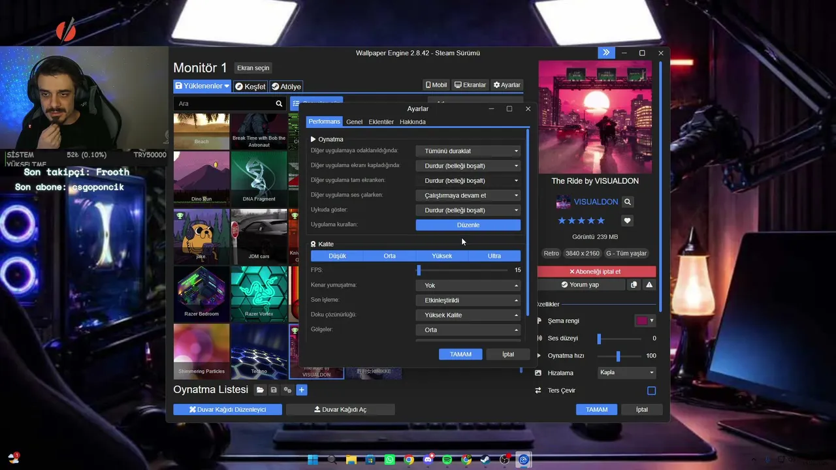836x470 pixels.
Task: Open File Explorer from the taskbar
Action: tap(351, 460)
